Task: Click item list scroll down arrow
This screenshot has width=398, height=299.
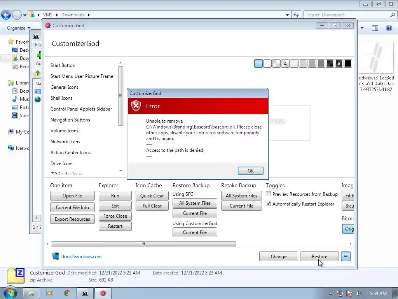Action: [120, 171]
